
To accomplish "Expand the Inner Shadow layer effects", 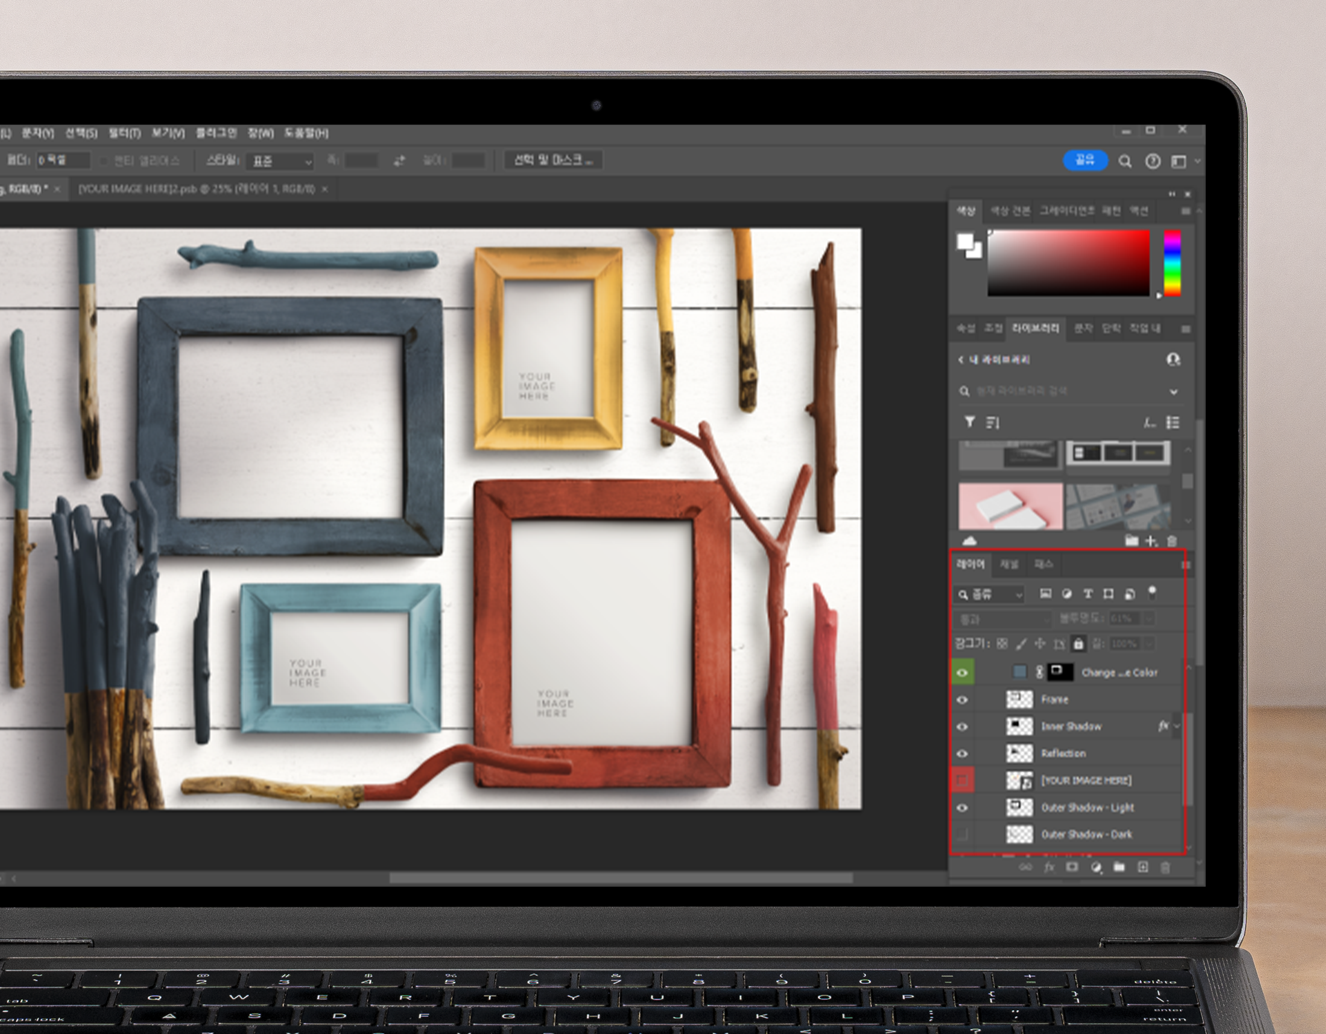I will click(x=1177, y=726).
